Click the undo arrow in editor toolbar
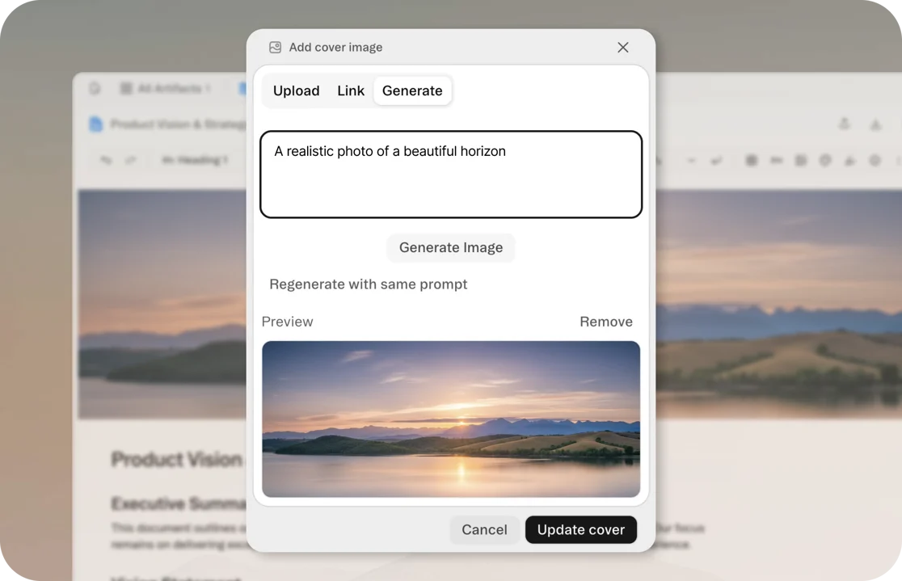The image size is (902, 581). click(x=106, y=161)
